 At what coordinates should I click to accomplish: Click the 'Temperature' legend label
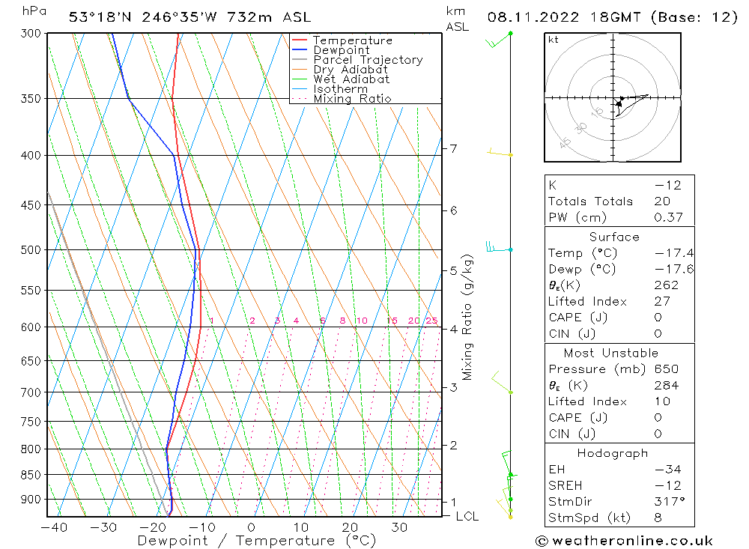pyautogui.click(x=353, y=40)
